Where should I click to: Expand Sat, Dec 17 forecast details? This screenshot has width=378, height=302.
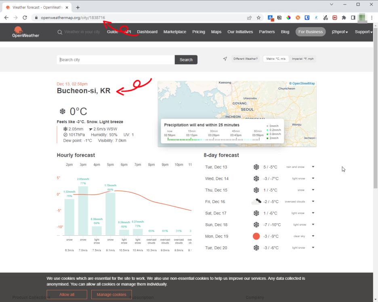313,213
